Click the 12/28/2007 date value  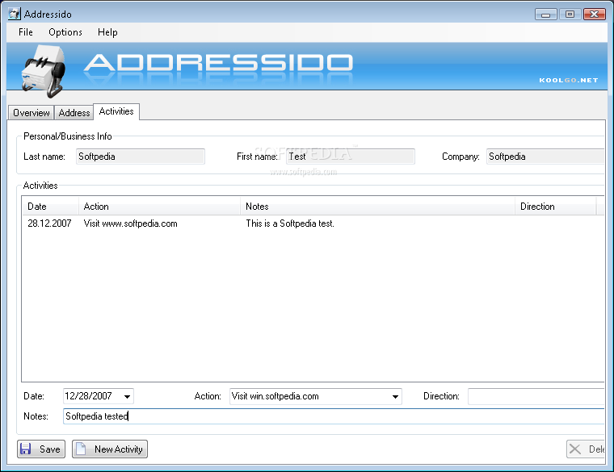click(89, 396)
